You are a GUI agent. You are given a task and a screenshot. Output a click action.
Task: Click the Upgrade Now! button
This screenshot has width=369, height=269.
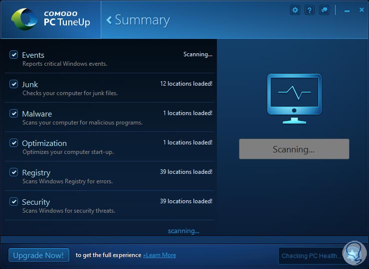[39, 255]
